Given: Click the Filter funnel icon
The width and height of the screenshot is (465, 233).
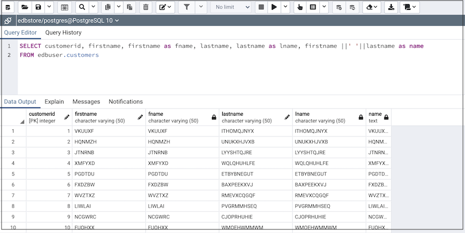Looking at the screenshot, I should [187, 7].
